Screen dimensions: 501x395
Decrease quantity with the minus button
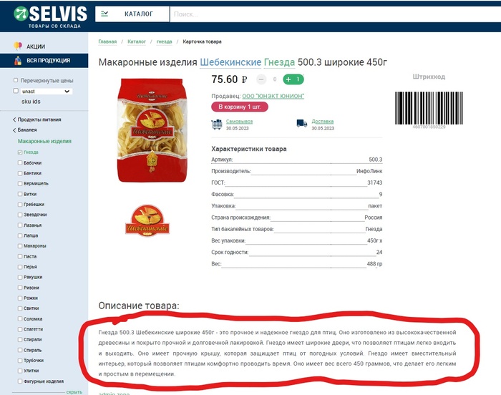[x=261, y=79]
